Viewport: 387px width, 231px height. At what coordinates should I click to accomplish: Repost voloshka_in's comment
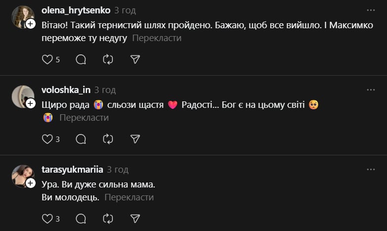click(108, 139)
